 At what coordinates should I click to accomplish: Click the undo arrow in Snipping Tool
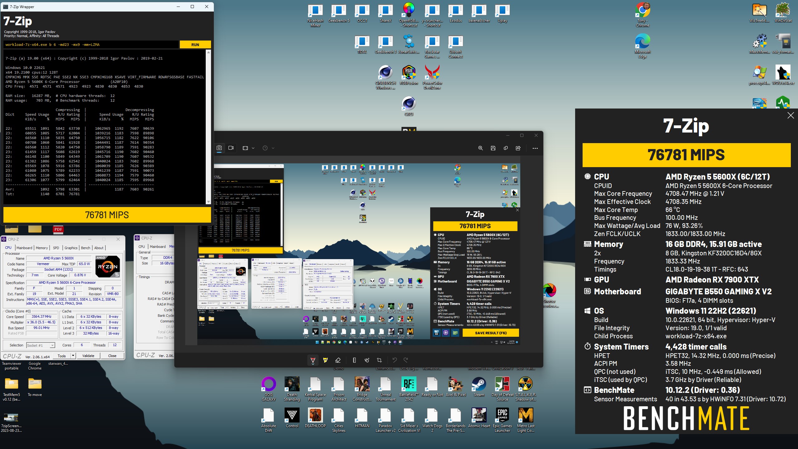[395, 360]
